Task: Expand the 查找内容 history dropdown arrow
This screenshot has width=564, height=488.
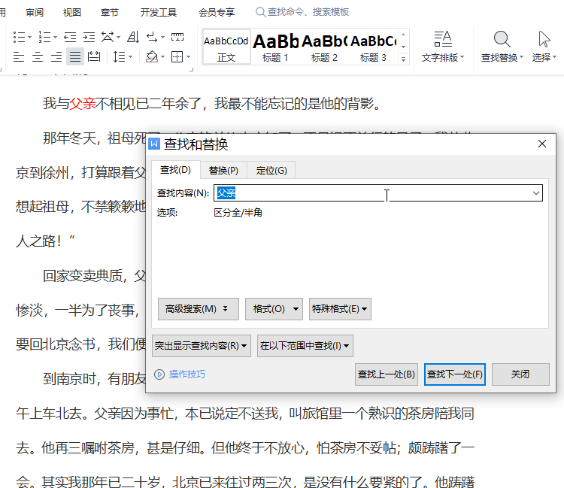Action: (x=536, y=193)
